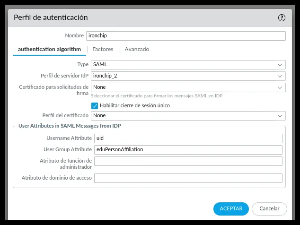Click the signing certificate combo box
Screen dimensions: 300x225
[x=188, y=87]
